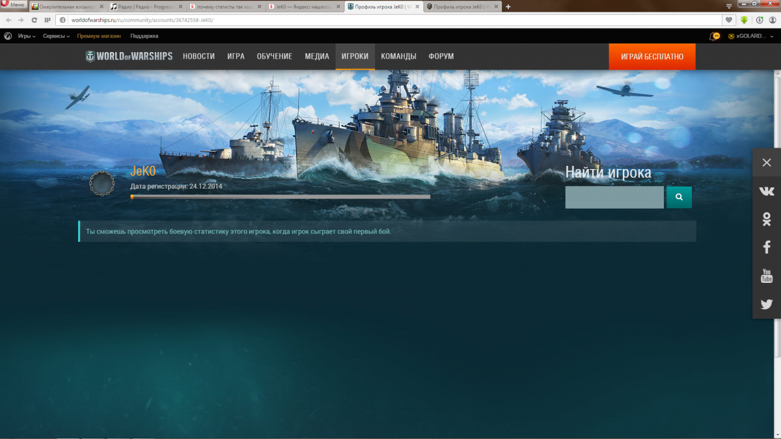Screen dimensions: 781x439
Task: Click the magnifier search button
Action: [679, 197]
